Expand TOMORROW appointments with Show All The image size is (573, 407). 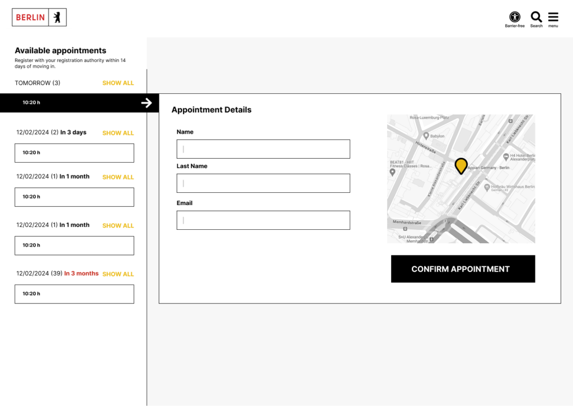click(118, 83)
